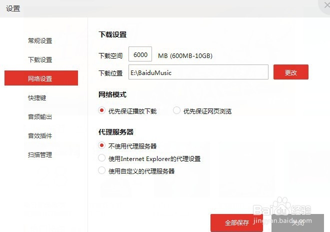Click the 更改 button to change location
The height and width of the screenshot is (232, 330).
point(291,72)
